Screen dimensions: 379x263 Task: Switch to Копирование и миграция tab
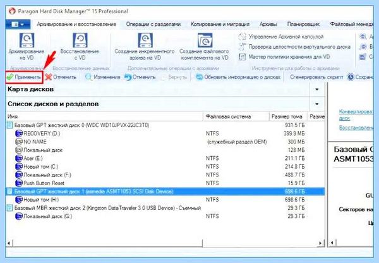pyautogui.click(x=220, y=24)
